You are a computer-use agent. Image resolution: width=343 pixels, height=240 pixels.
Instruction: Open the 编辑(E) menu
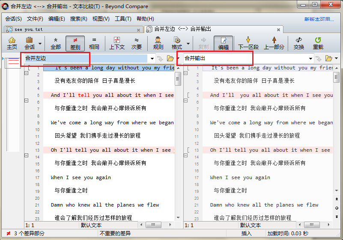pos(57,19)
